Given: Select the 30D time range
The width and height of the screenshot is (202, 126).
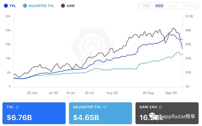Looking at the screenshot, I should 146,6.
